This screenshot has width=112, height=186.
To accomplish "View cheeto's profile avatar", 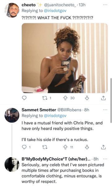I will [12, 10].
